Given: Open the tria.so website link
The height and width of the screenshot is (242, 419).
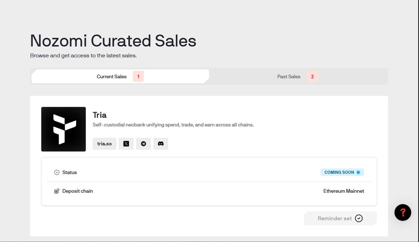Looking at the screenshot, I should point(104,144).
